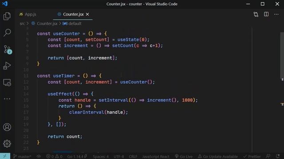Open the Run and Debug view
The width and height of the screenshot is (284, 159).
click(7, 66)
